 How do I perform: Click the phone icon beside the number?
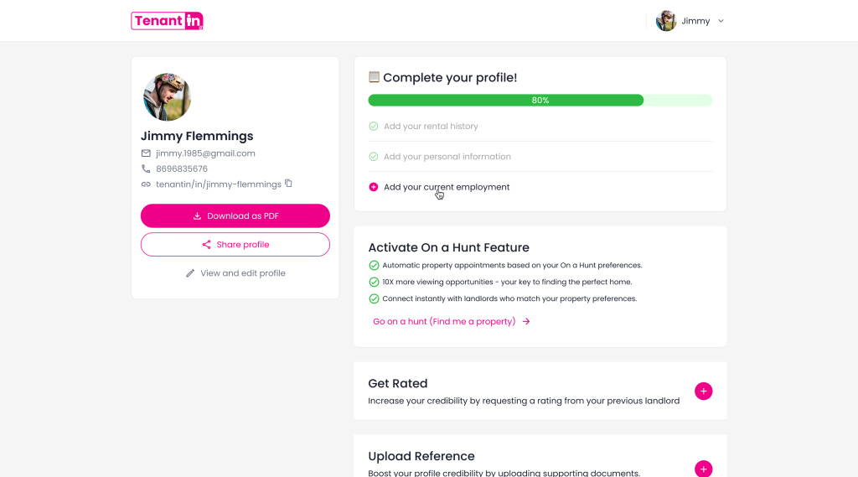146,169
